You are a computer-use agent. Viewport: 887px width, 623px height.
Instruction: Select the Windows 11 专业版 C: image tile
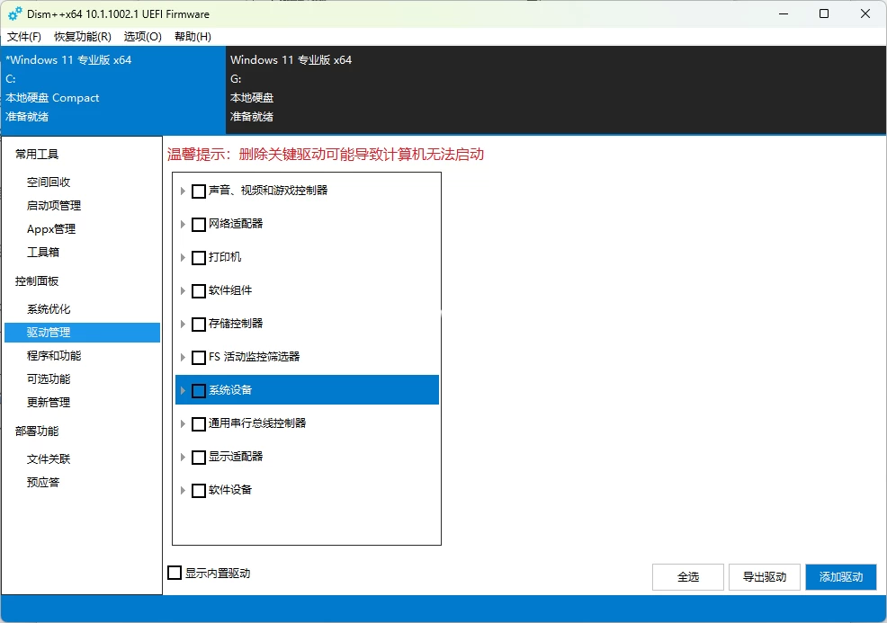(x=113, y=89)
